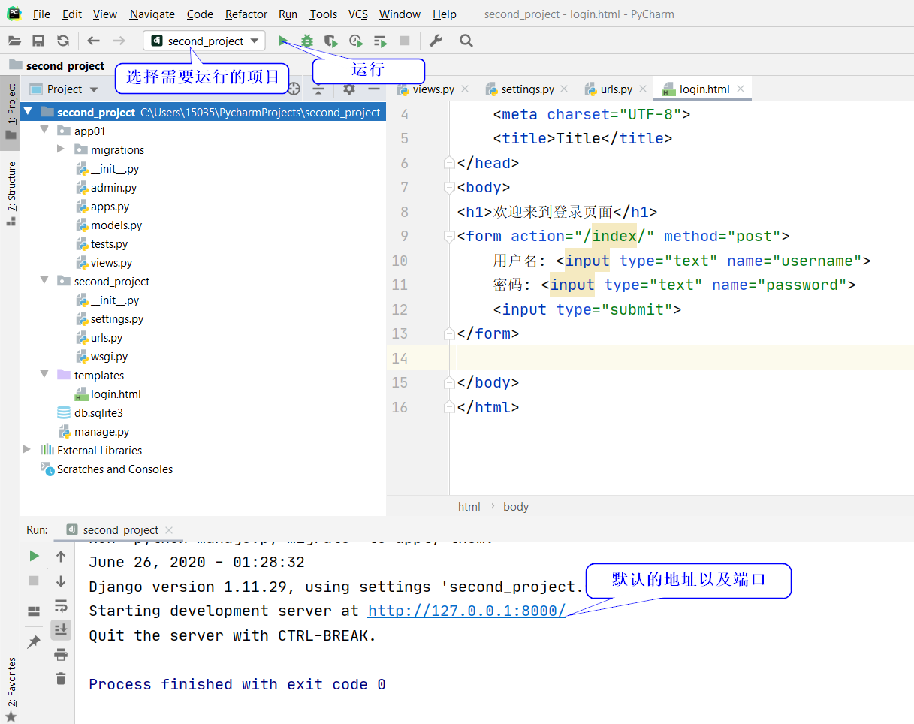Toggle scroll to end in the Run console
The width and height of the screenshot is (914, 724).
[x=61, y=629]
